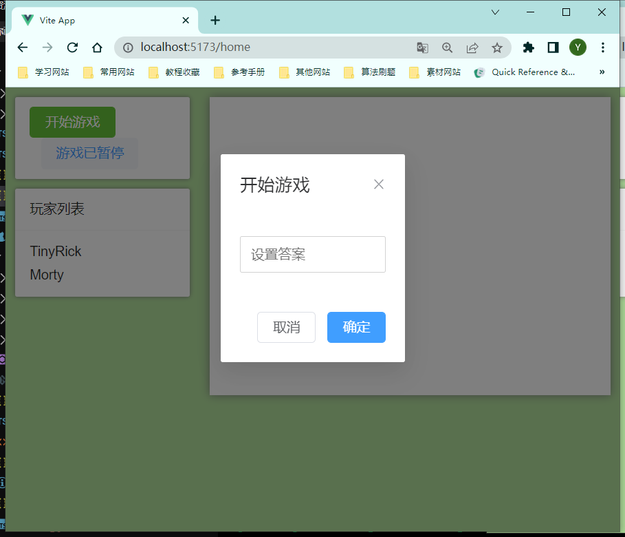Open the tab search dropdown arrow
The width and height of the screenshot is (625, 537).
(495, 12)
